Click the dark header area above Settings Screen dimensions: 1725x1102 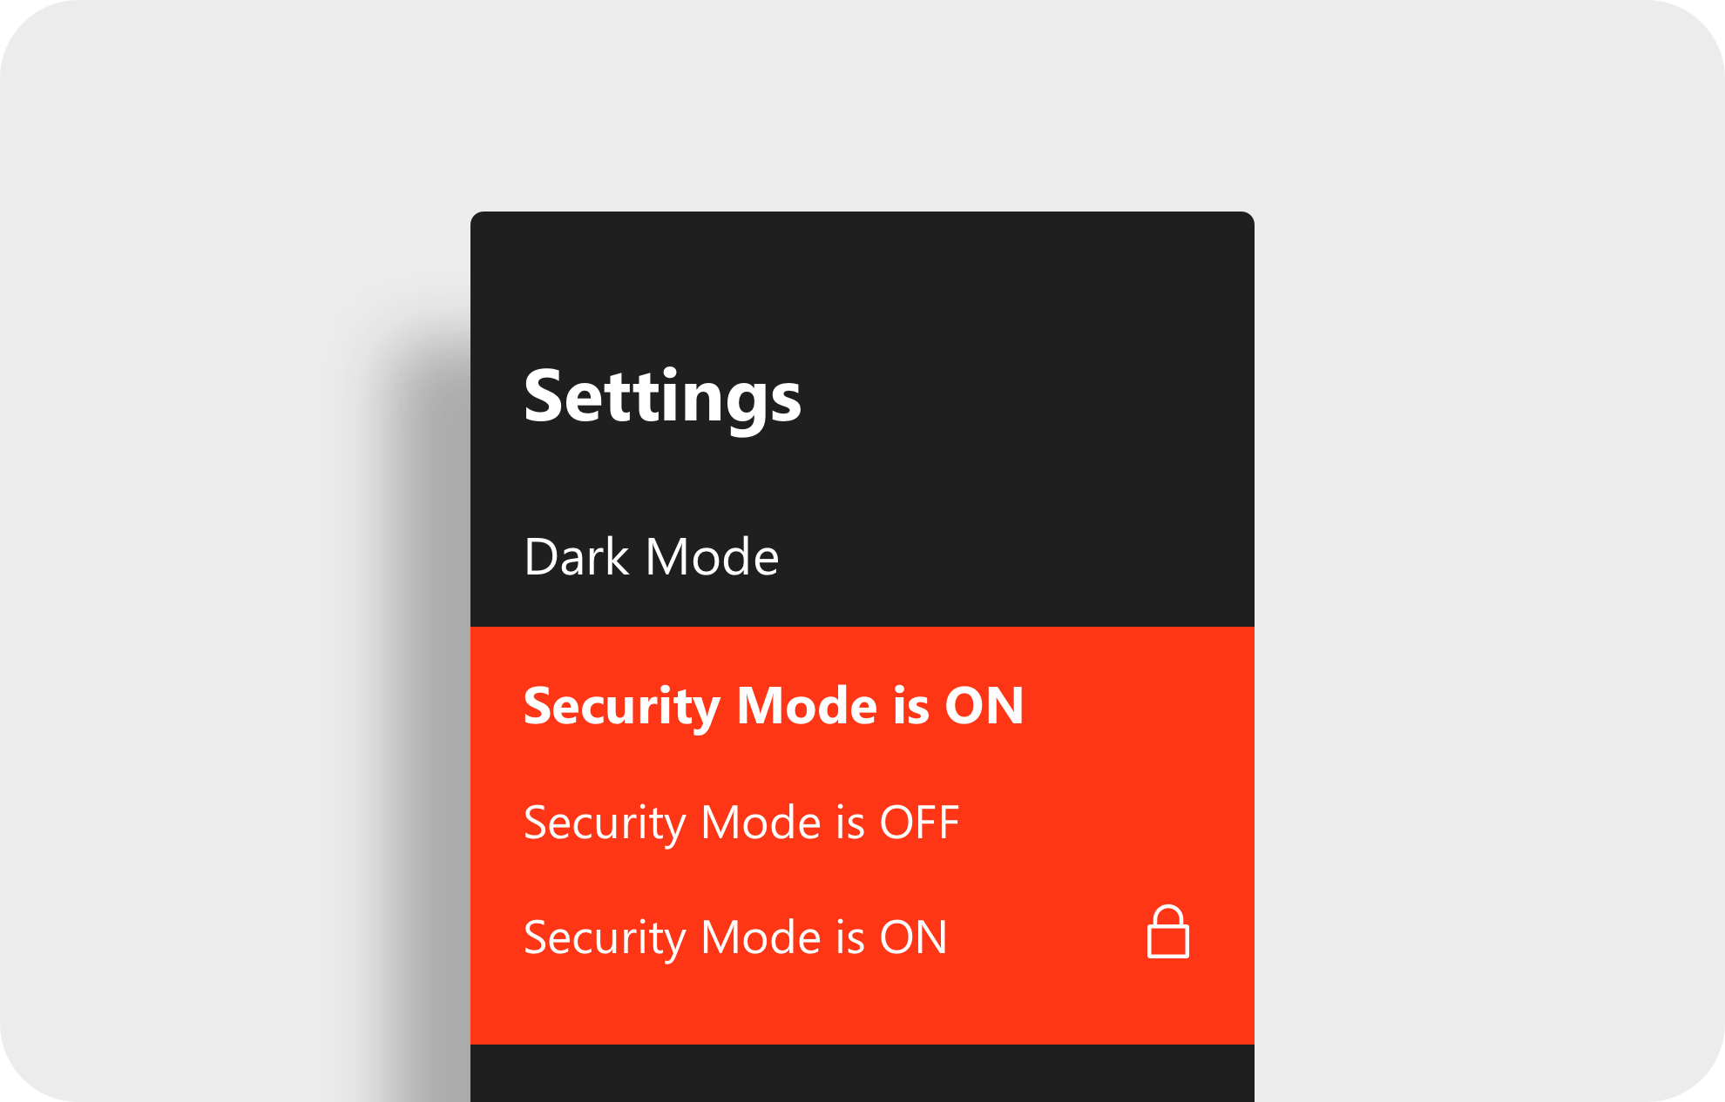coord(862,270)
